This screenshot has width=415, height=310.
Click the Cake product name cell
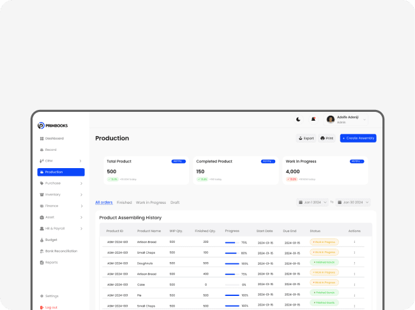pyautogui.click(x=141, y=284)
